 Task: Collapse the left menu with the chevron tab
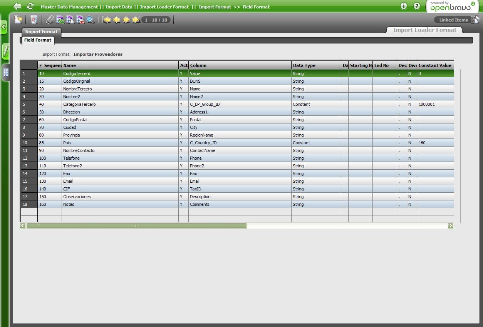3,27
